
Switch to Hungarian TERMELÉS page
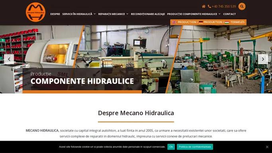237,22
